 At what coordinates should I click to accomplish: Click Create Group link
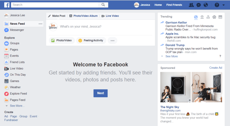[x=23, y=116]
